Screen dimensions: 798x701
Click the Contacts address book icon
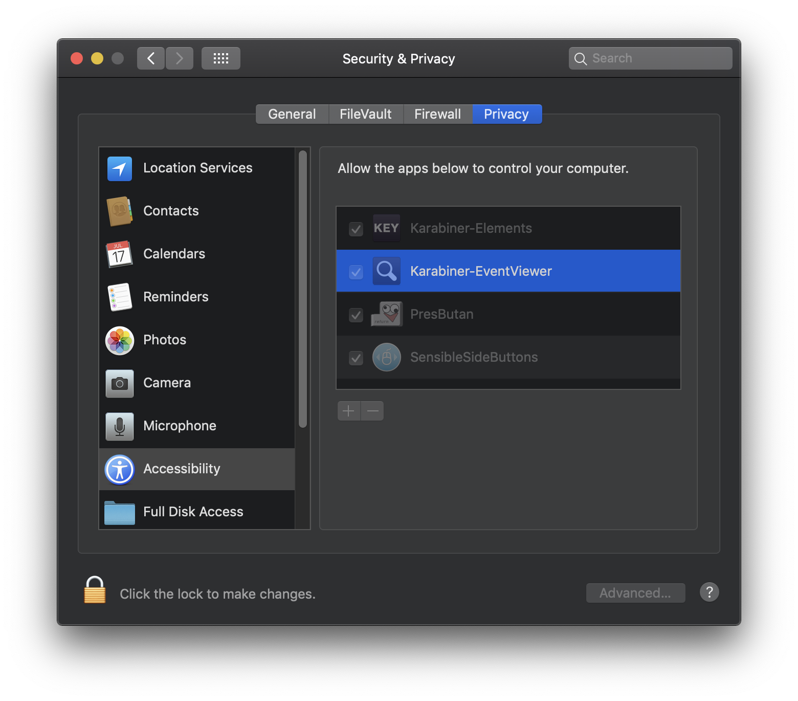(x=120, y=211)
